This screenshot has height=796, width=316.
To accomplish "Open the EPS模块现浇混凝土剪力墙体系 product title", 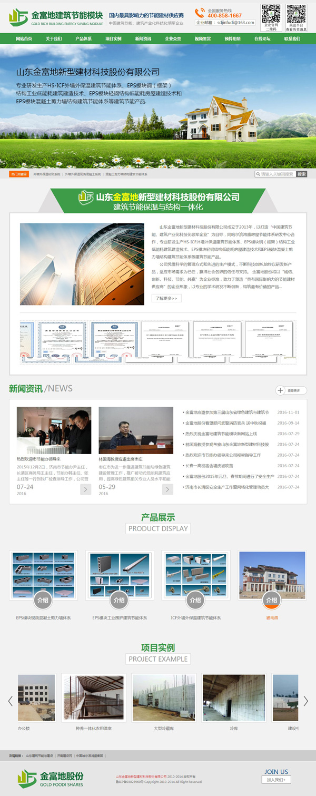I will coord(43,618).
